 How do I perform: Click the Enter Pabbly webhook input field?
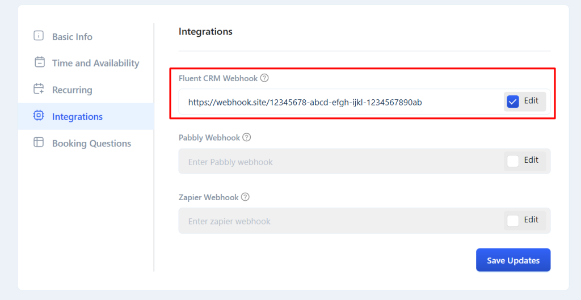341,162
